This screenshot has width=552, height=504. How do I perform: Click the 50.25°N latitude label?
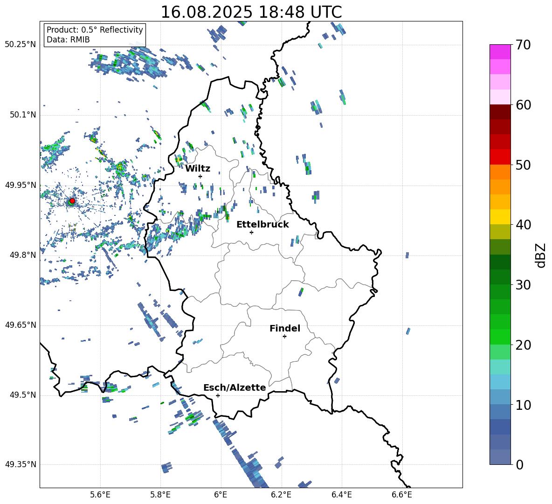[x=21, y=45]
